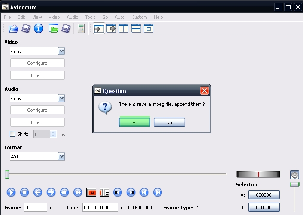Click selection B 000000 button
This screenshot has width=303, height=215.
pos(264,207)
